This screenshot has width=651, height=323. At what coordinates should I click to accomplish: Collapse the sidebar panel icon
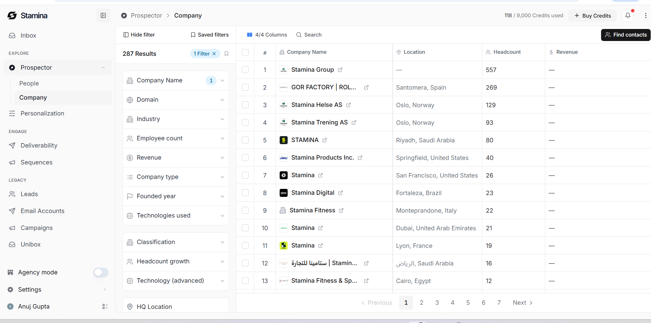coord(103,16)
